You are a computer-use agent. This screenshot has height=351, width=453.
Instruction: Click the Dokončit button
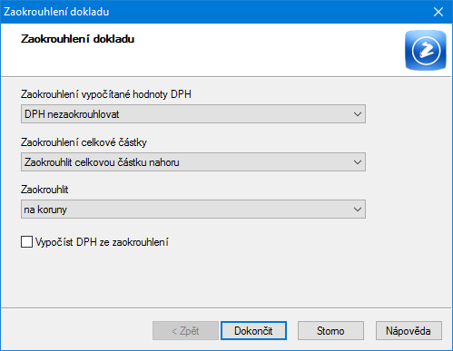tap(253, 331)
